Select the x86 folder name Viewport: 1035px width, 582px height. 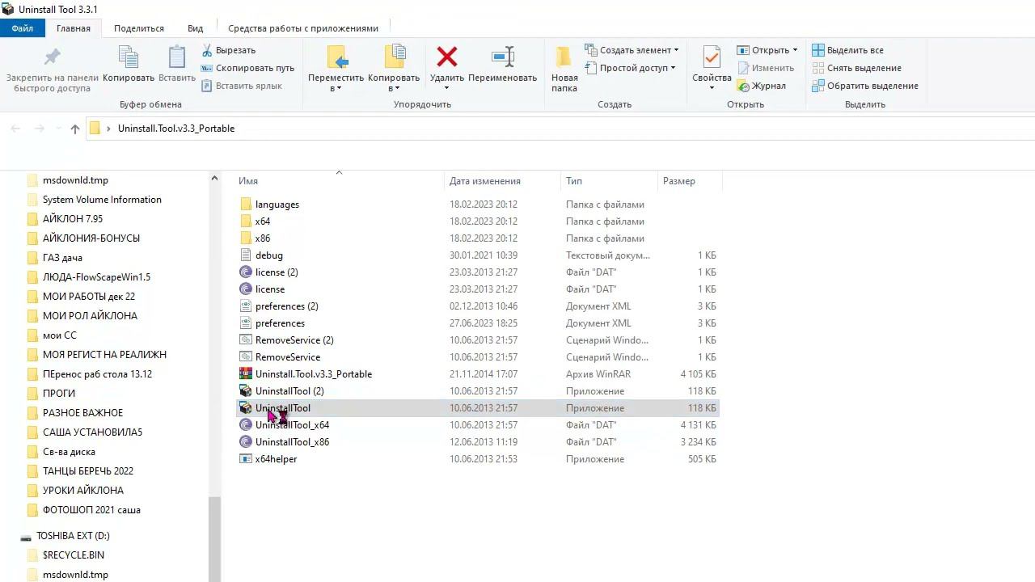pos(263,238)
